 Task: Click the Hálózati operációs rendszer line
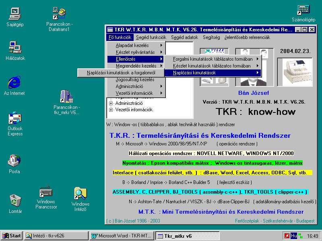[x=211, y=153]
